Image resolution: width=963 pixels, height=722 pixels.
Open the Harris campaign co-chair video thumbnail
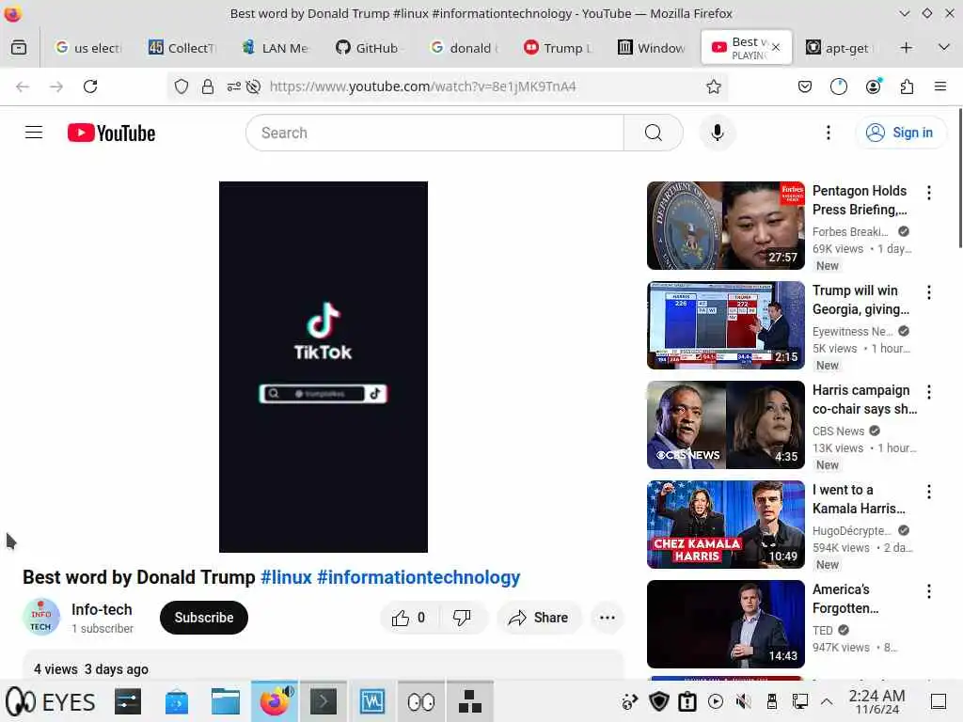point(725,425)
